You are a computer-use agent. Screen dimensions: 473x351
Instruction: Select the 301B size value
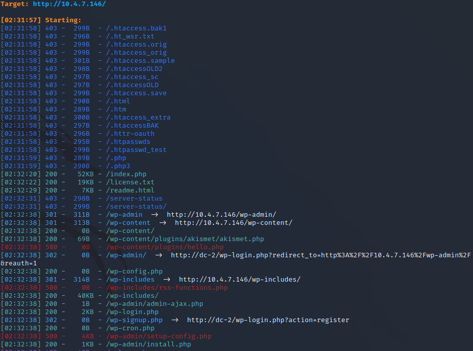(82, 61)
